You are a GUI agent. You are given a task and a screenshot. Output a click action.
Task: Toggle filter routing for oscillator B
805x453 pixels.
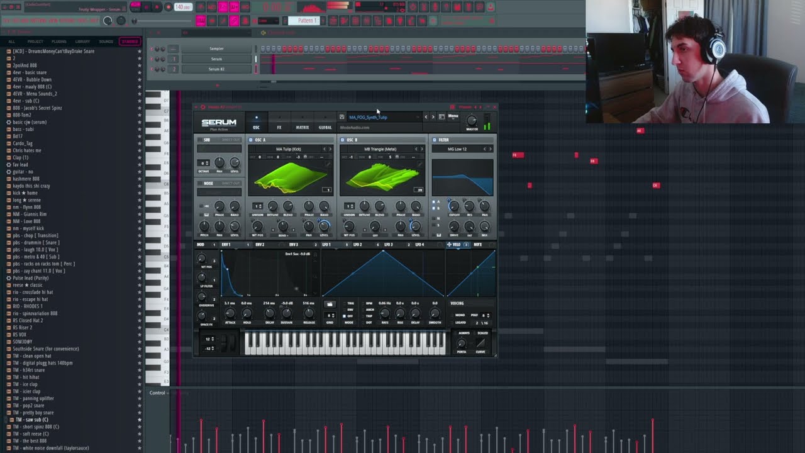coord(434,207)
